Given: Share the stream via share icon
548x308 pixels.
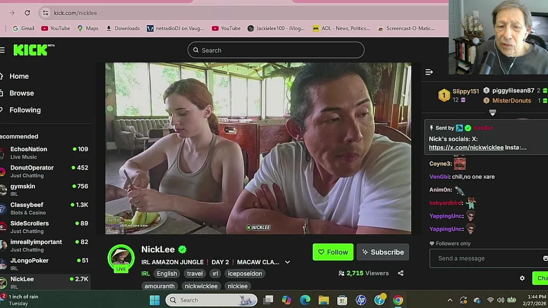Looking at the screenshot, I should (x=401, y=273).
